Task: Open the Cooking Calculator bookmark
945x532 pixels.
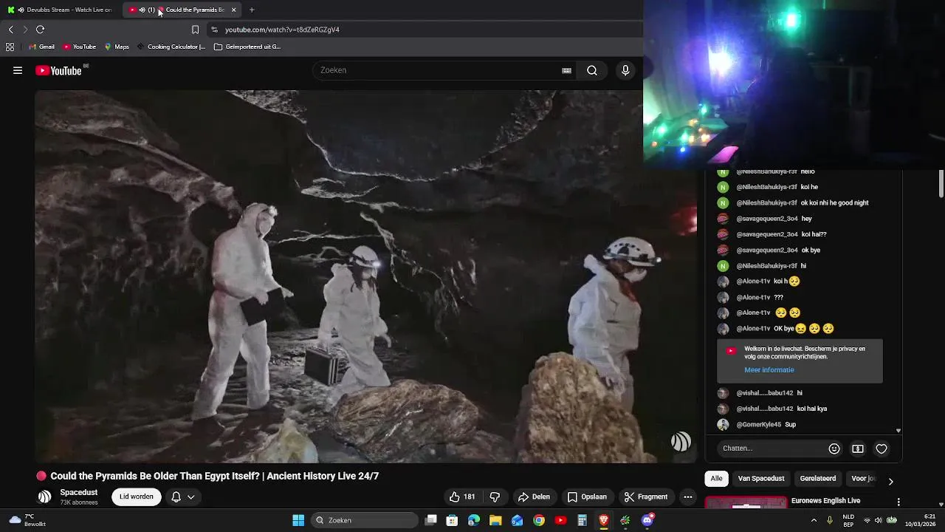Action: click(171, 47)
